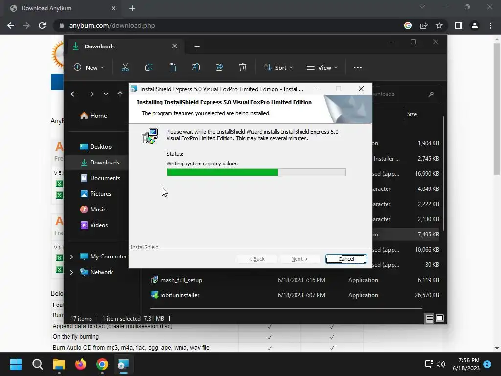Screen dimensions: 501x376
Task: Expand Network in navigation pane
Action: tap(71, 272)
